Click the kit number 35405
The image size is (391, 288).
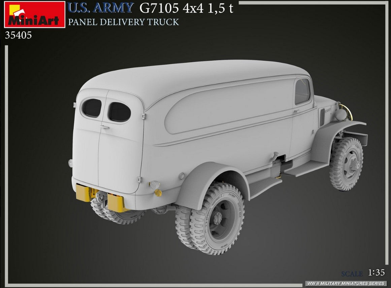point(18,35)
